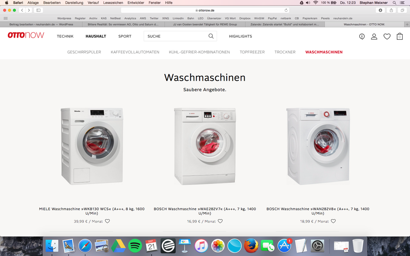
Task: Open Safari Lesezeichen menu
Action: (113, 2)
